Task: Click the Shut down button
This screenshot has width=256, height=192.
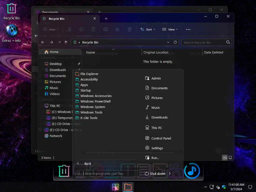Action: click(155, 173)
